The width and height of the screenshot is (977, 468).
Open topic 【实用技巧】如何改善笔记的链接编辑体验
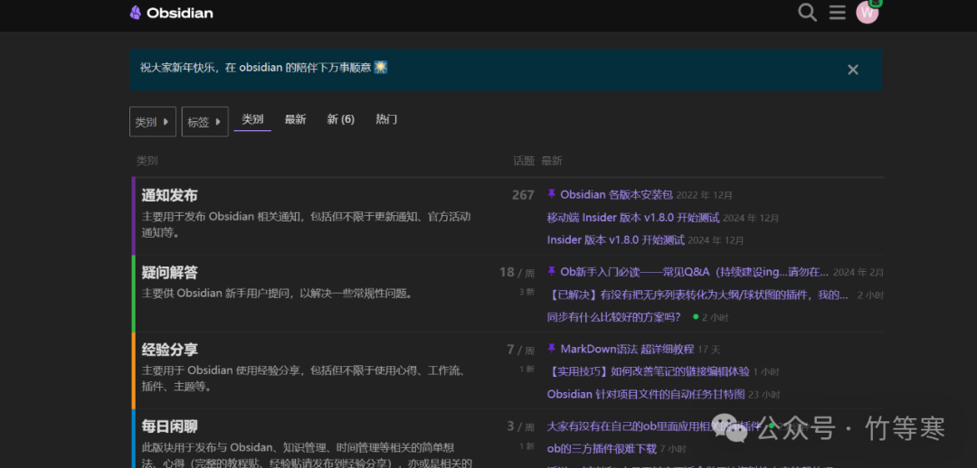coord(648,371)
